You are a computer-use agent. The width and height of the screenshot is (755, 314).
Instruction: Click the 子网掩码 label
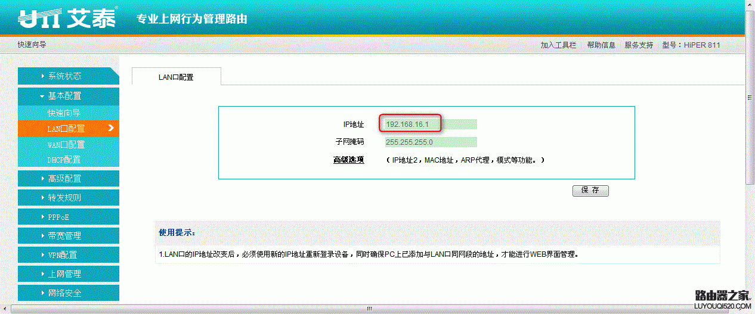(x=349, y=142)
